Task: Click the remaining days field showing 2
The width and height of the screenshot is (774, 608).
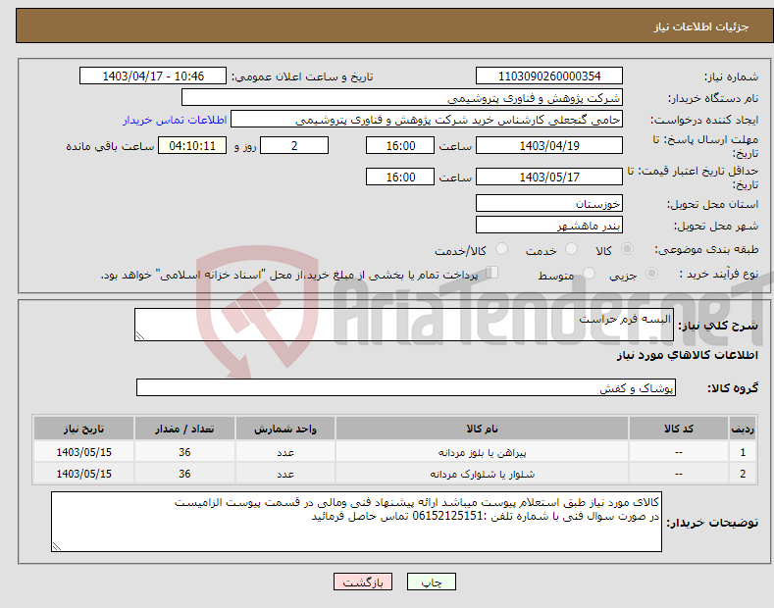Action: (294, 145)
